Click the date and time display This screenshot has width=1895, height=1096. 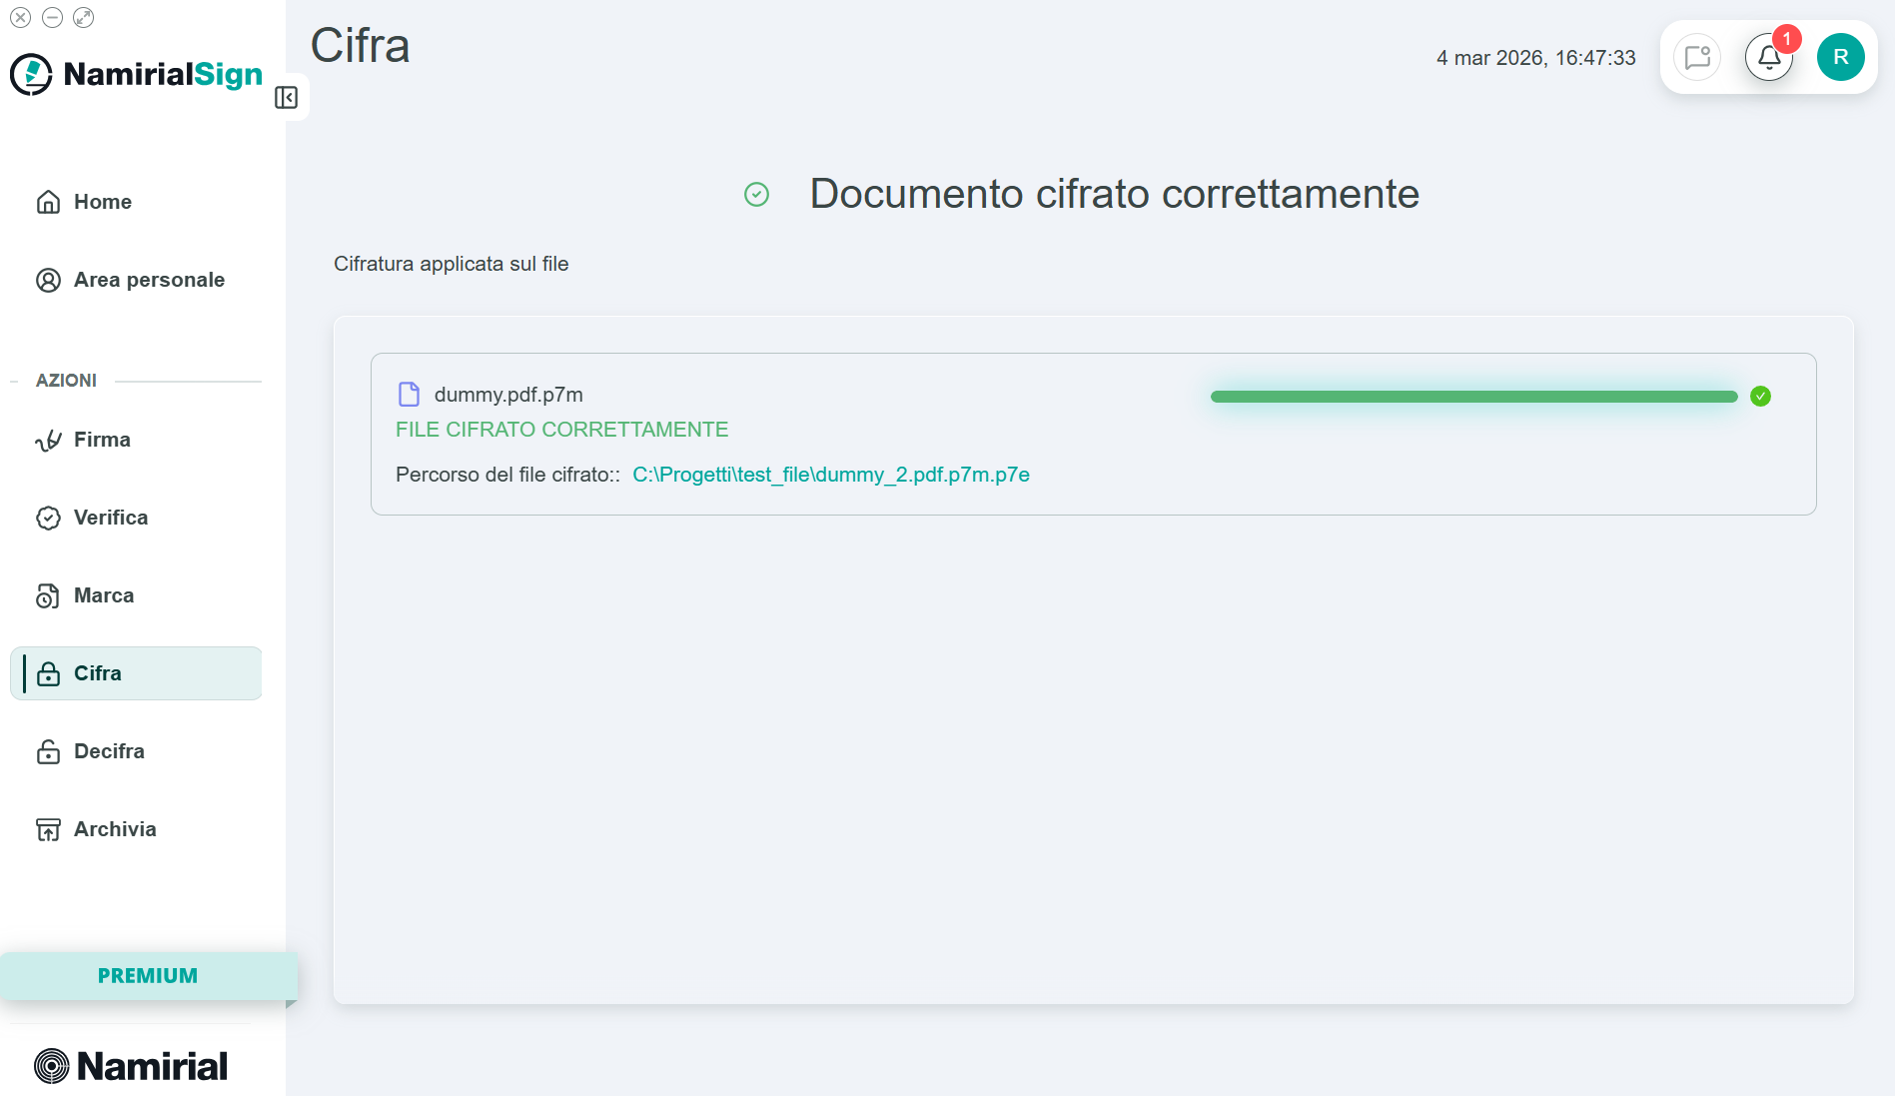(x=1536, y=58)
